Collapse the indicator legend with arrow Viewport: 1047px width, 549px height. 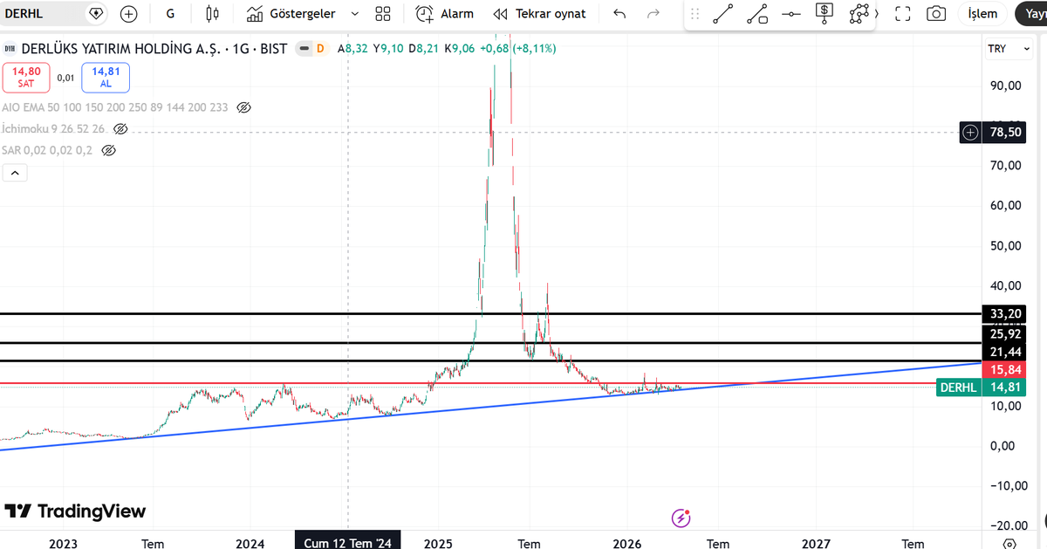click(14, 173)
